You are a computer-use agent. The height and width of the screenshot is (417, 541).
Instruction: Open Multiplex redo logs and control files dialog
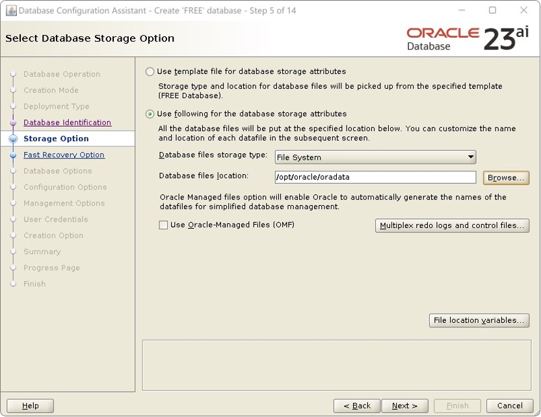pyautogui.click(x=452, y=225)
